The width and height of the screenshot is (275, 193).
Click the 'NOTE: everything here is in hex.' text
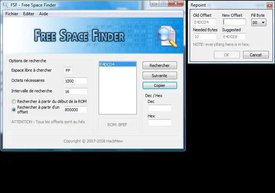222,44
